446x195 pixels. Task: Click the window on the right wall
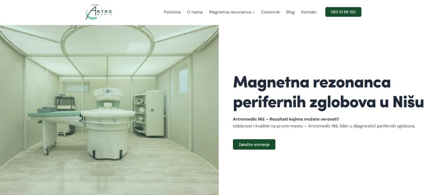[183, 81]
